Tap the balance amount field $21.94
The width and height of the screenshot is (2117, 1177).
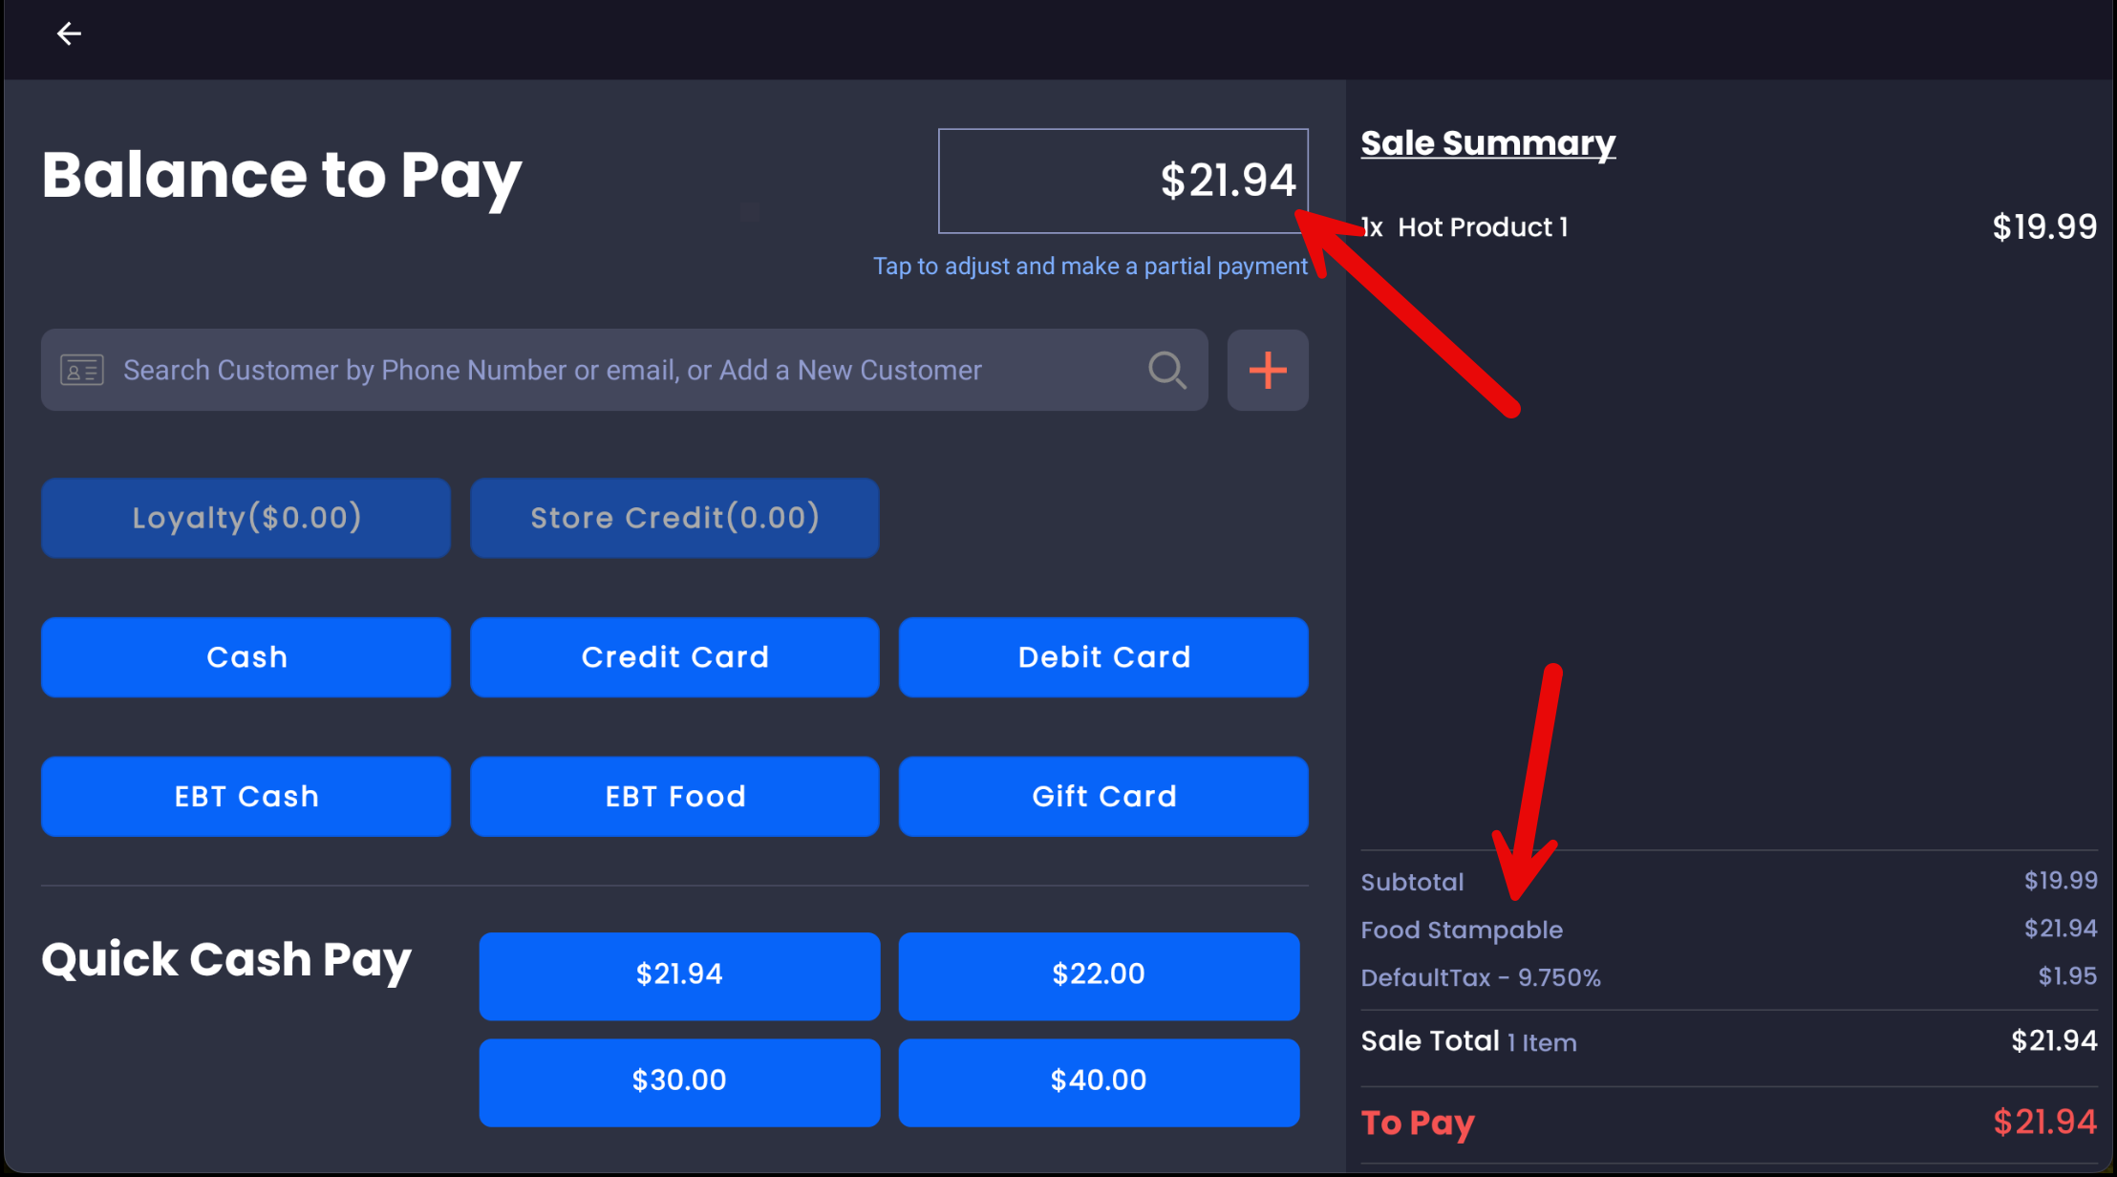point(1123,181)
